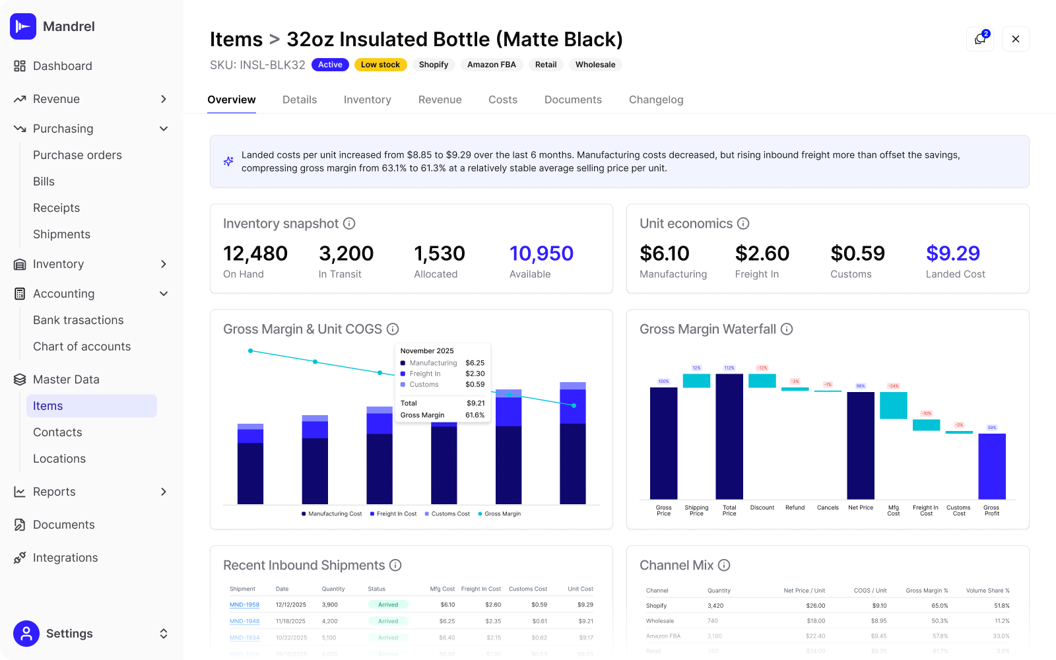1056x660 pixels.
Task: Click the AI sparkle icon in insight banner
Action: coord(228,161)
